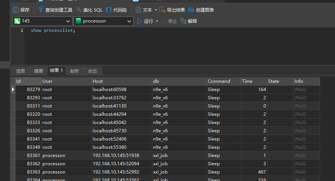
Task: Click the row indicator arrow for row 83279
Action: pos(13,90)
